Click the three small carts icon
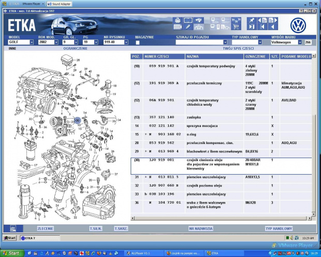Screen dimensions: 321x257 [x=236, y=20]
